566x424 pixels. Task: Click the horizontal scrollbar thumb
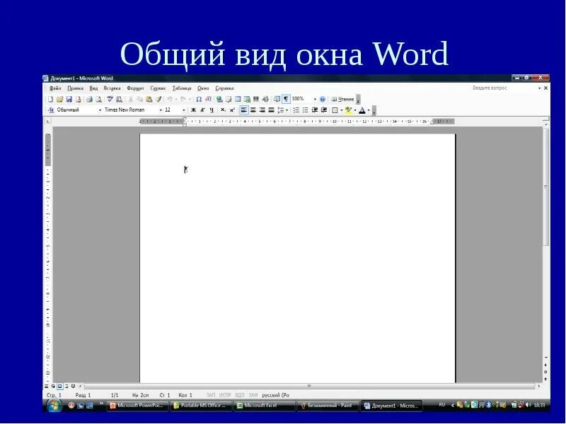tap(309, 386)
